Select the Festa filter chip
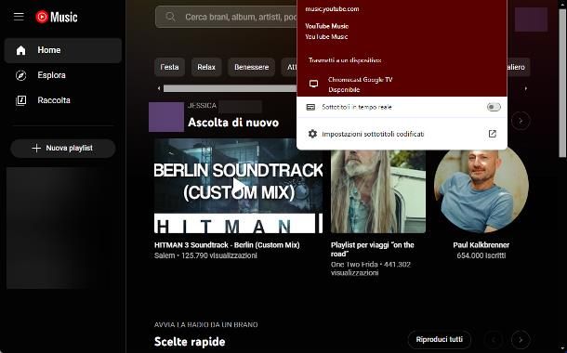Screen dimensions: 567x353 pos(169,67)
